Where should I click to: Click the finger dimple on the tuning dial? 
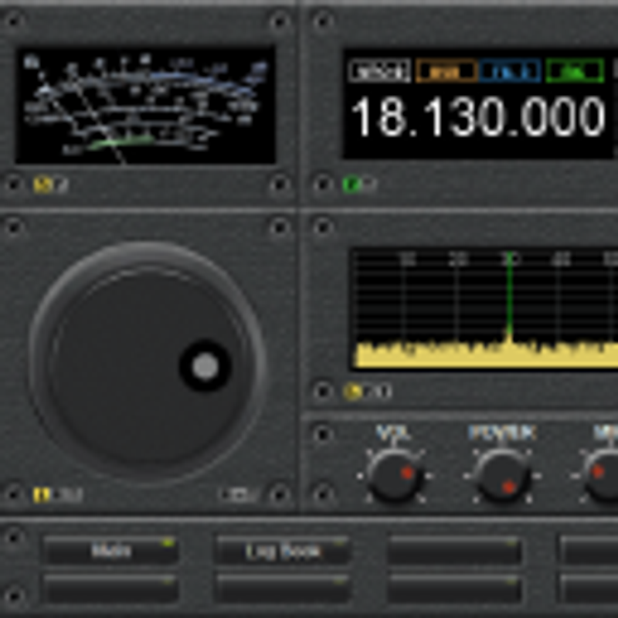(x=205, y=365)
